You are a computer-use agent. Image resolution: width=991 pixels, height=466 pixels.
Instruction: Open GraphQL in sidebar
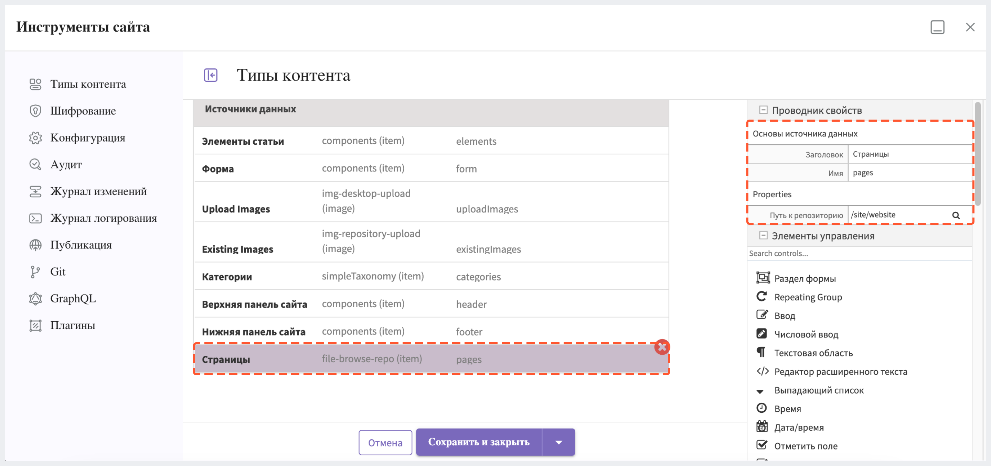click(73, 299)
